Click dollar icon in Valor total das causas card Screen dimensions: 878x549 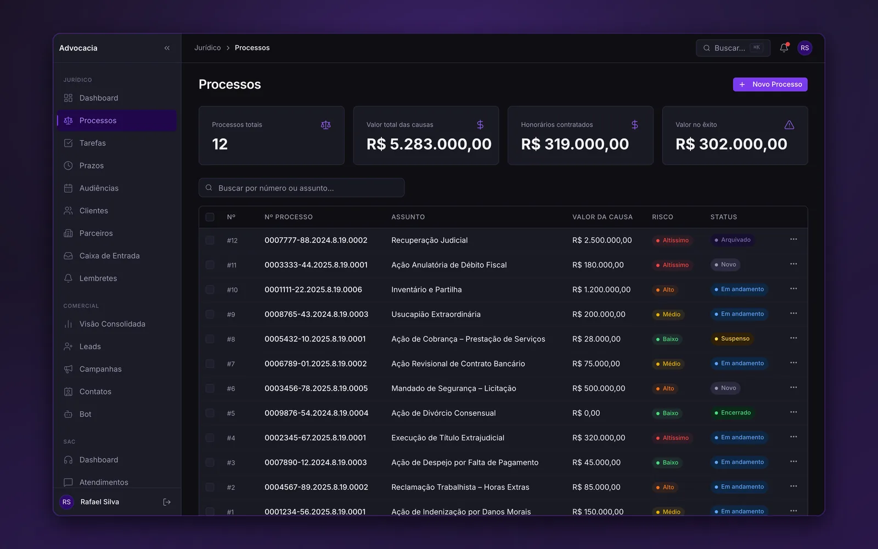tap(480, 125)
